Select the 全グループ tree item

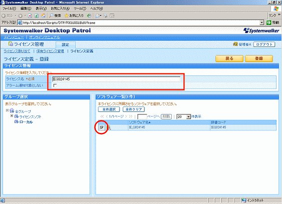click(23, 111)
